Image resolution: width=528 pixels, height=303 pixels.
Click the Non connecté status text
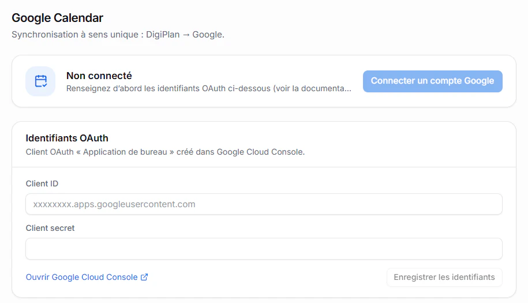99,76
